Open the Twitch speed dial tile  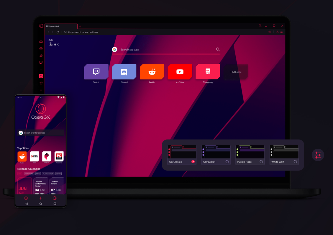click(x=96, y=72)
